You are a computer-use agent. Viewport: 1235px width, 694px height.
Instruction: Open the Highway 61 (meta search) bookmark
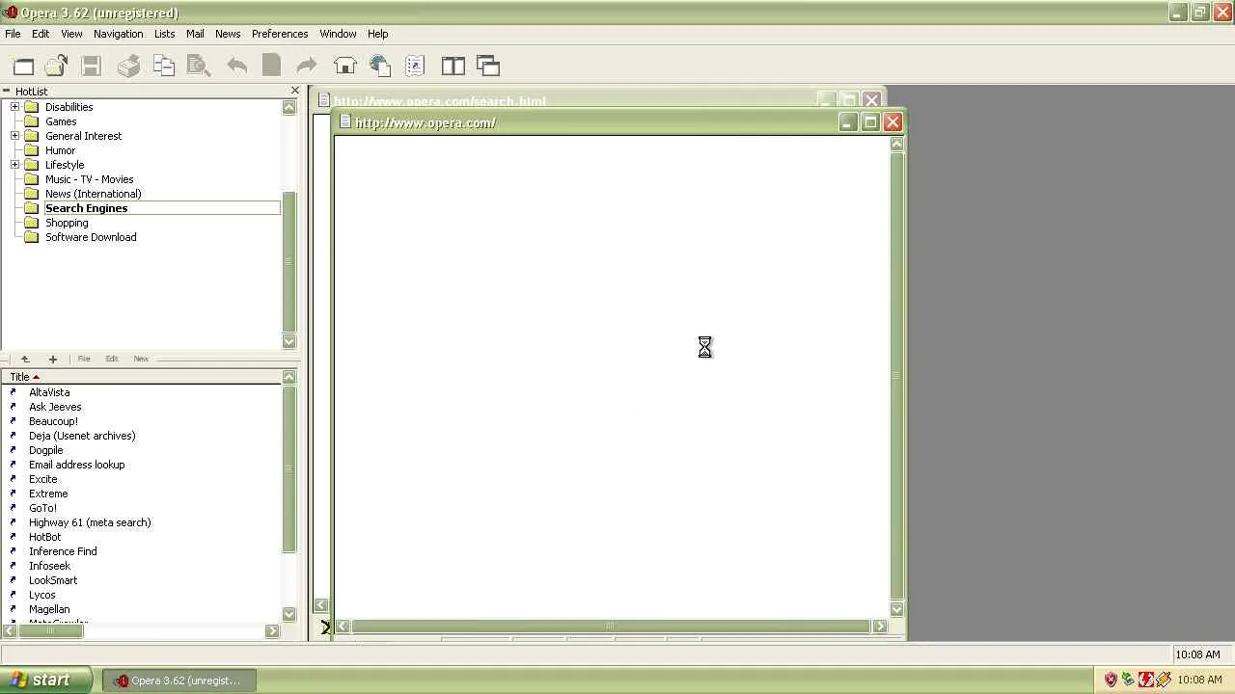coord(90,522)
